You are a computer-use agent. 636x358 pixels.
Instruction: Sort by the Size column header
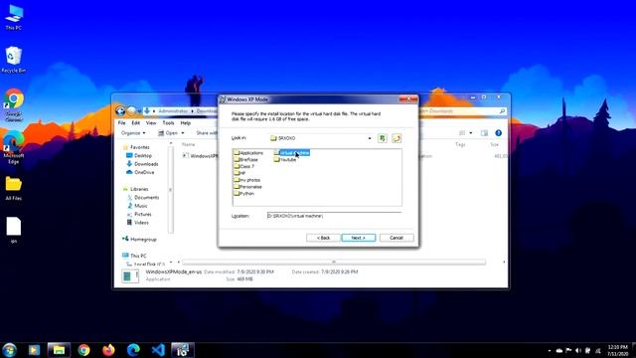[x=494, y=144]
